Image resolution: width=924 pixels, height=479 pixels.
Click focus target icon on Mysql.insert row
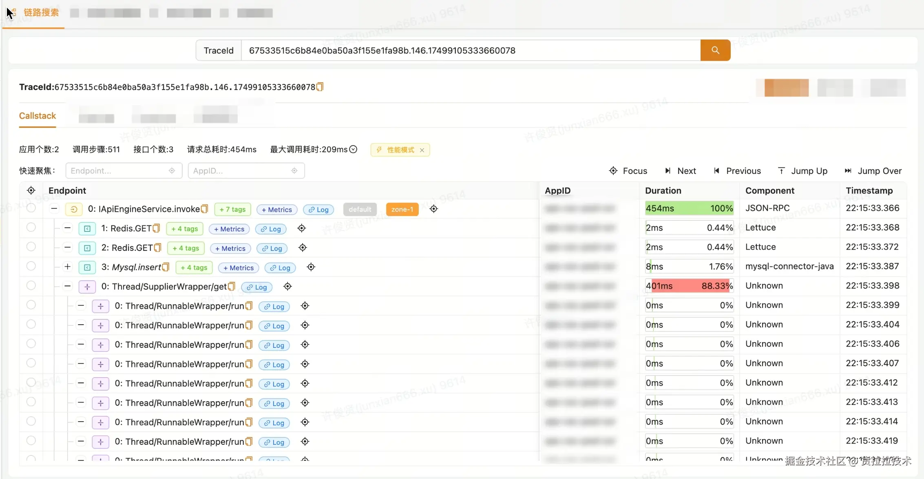[311, 267]
